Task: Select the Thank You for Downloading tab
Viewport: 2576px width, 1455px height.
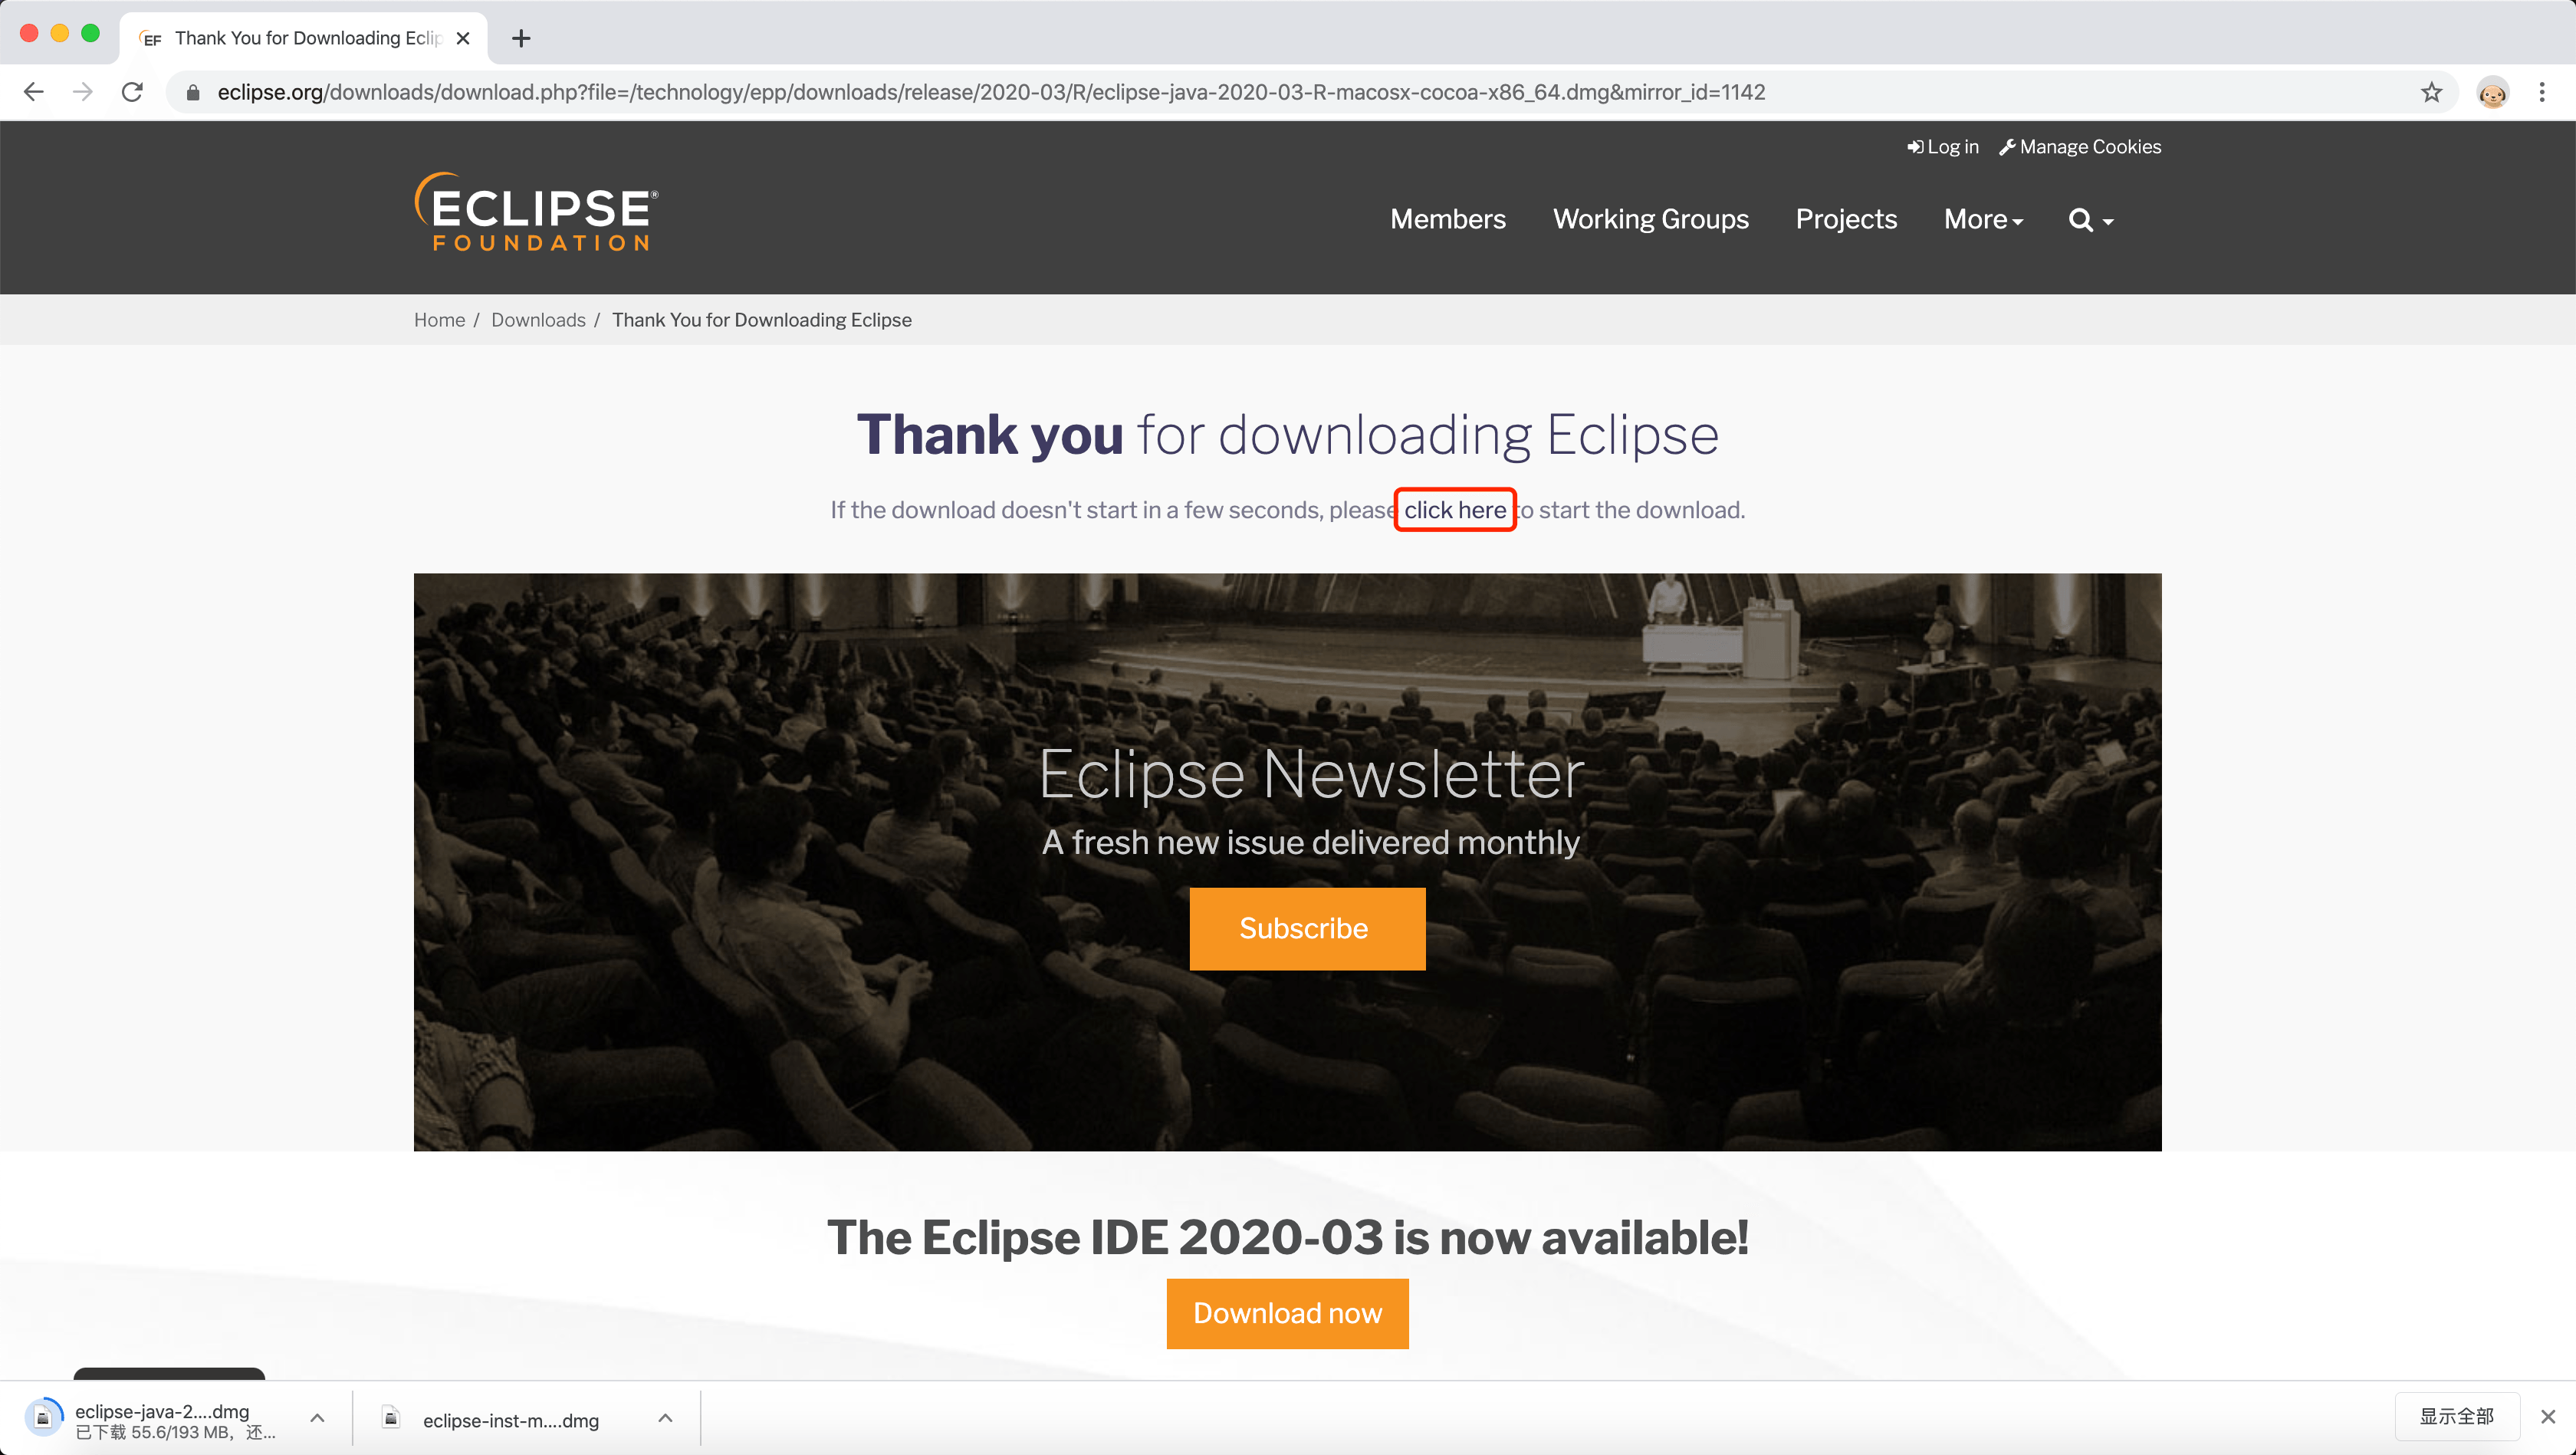Action: point(303,38)
